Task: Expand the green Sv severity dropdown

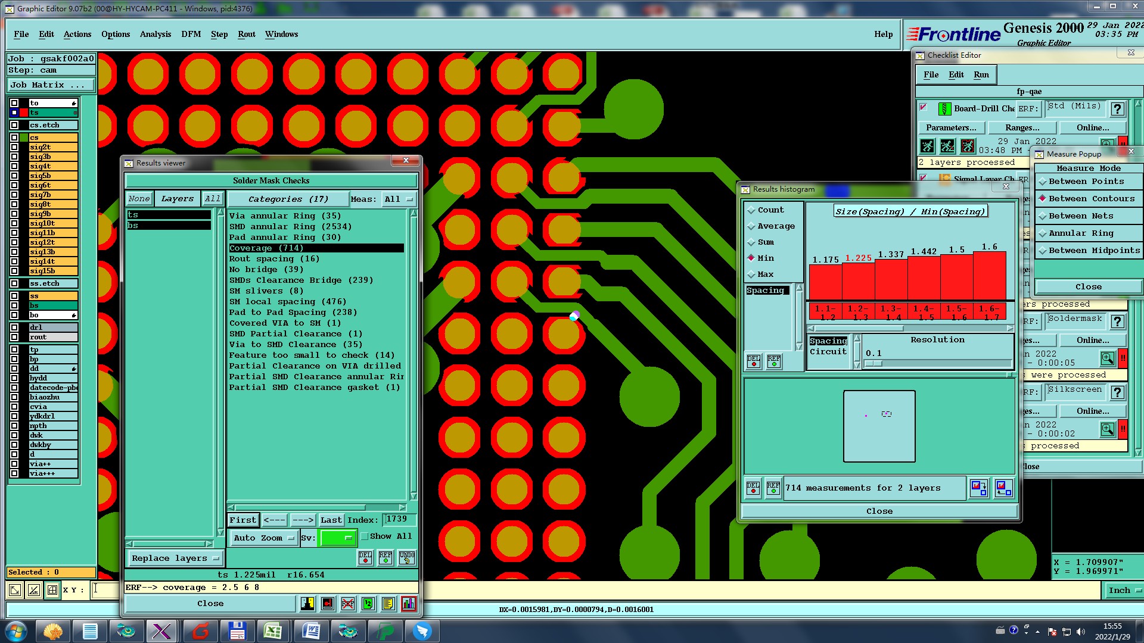Action: pyautogui.click(x=338, y=538)
